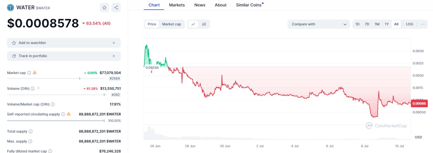The image size is (433, 153).
Task: Open the Compare with dropdown
Action: tap(319, 24)
